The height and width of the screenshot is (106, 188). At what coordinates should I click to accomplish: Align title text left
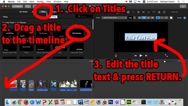click(x=140, y=18)
